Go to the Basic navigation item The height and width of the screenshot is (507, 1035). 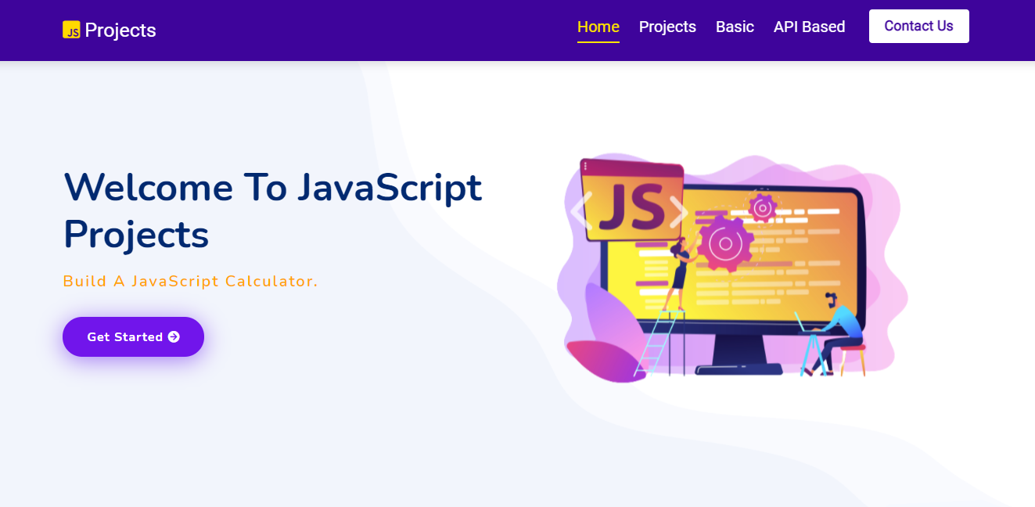[735, 27]
